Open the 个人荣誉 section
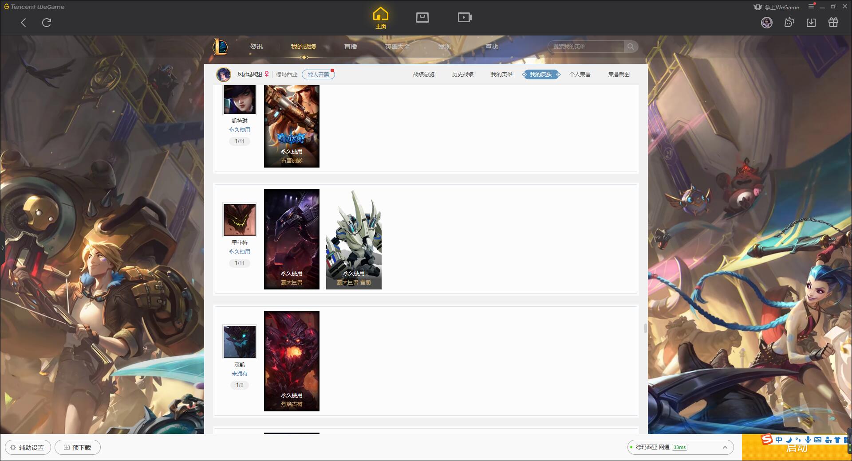Image resolution: width=852 pixels, height=461 pixels. click(x=580, y=74)
